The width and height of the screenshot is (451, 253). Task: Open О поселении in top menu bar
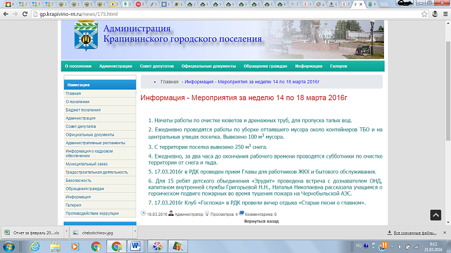78,66
